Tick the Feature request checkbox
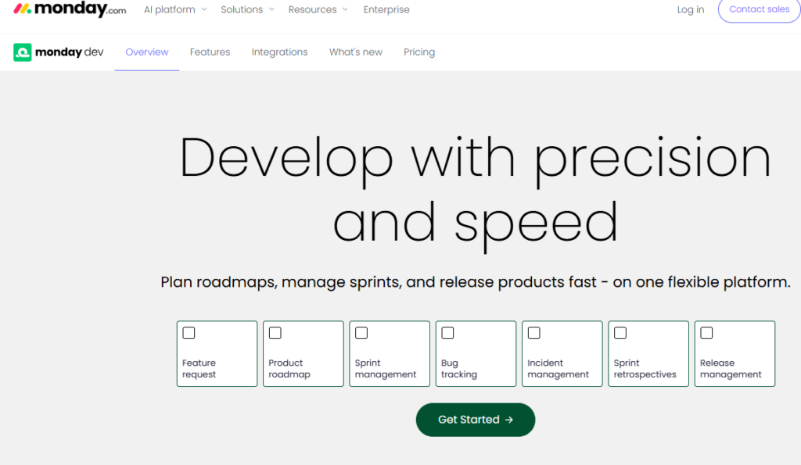The width and height of the screenshot is (801, 465). coord(189,333)
